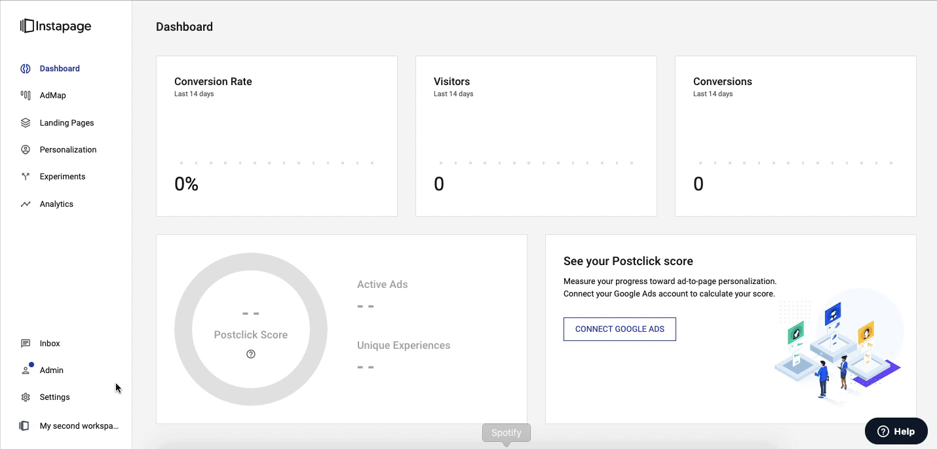
Task: Click the Postclick Score question mark icon
Action: tap(251, 354)
